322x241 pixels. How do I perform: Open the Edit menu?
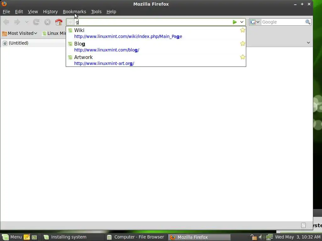19,12
